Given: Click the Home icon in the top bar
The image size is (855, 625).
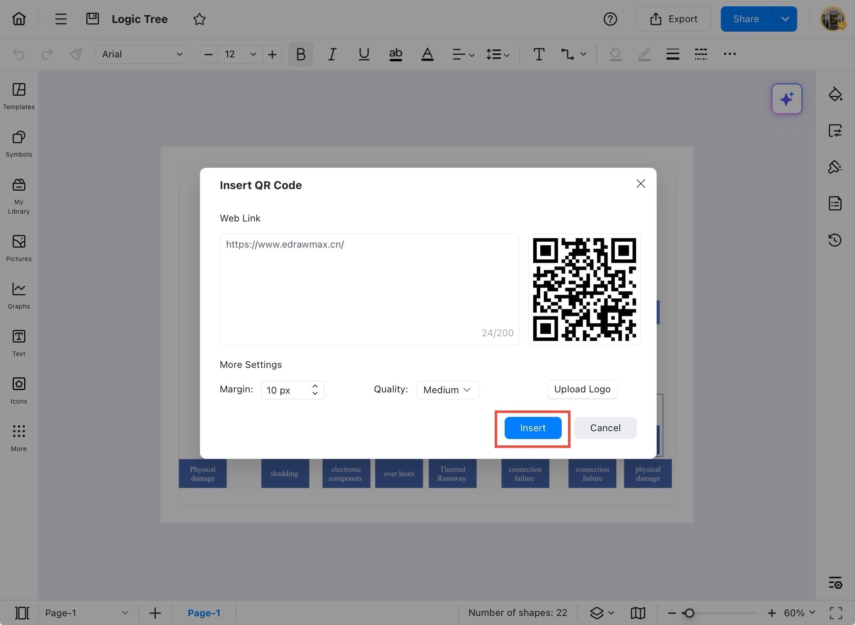Looking at the screenshot, I should [19, 19].
